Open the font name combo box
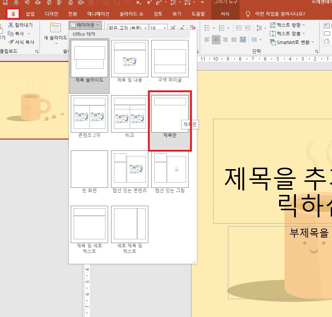The width and height of the screenshot is (332, 317). 127,28
